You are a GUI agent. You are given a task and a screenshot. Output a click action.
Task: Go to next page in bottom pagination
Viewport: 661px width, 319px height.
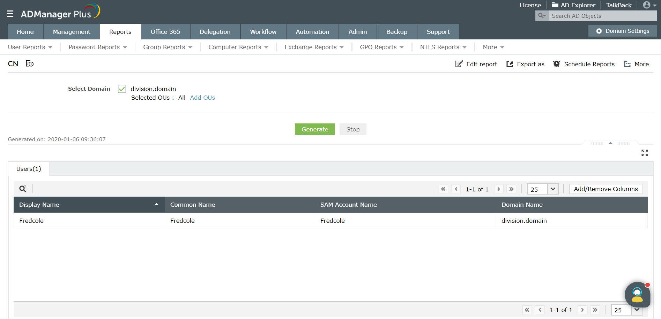click(582, 310)
